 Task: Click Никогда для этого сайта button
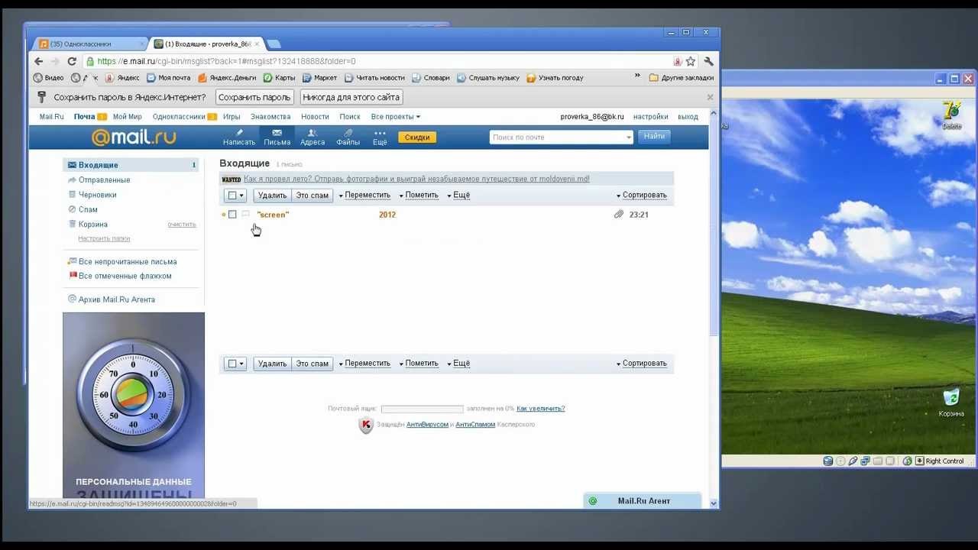point(351,98)
